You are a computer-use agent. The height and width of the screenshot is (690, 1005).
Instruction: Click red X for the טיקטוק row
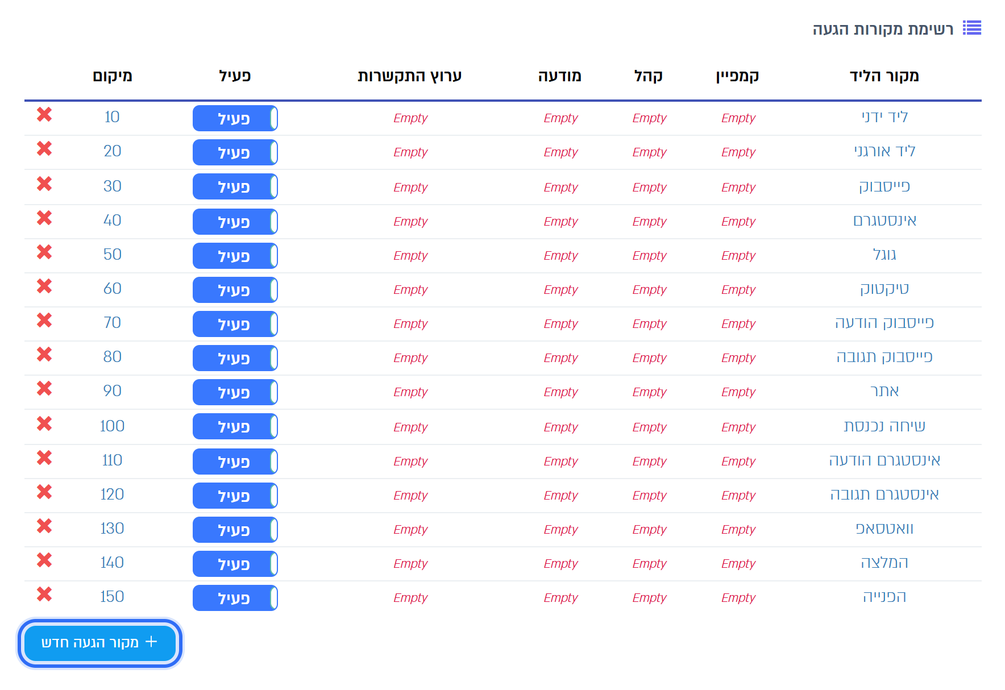[x=44, y=286]
